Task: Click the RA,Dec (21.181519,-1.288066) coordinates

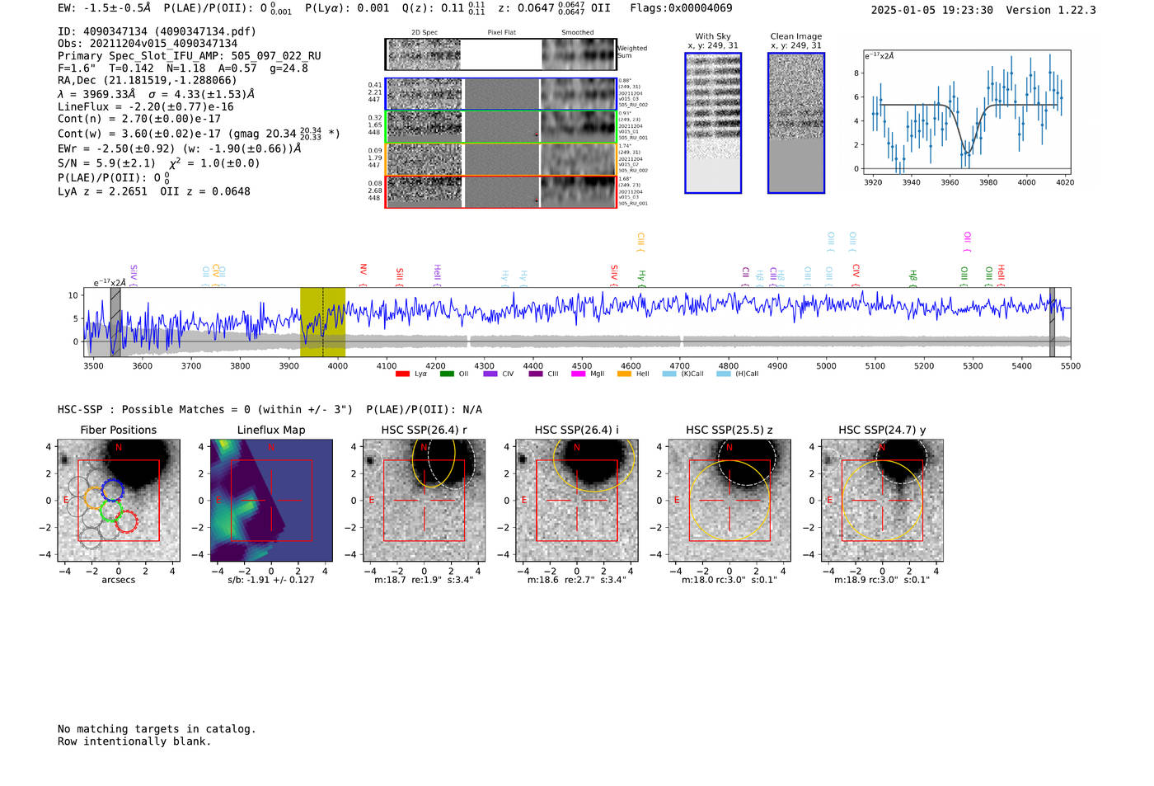Action: click(148, 80)
